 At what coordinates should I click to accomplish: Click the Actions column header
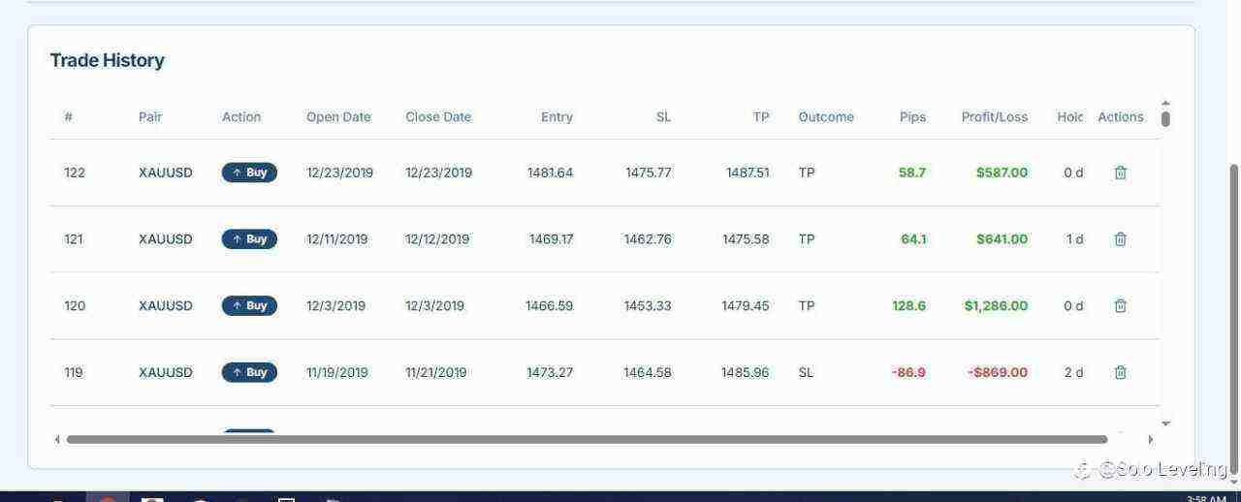(x=1121, y=117)
